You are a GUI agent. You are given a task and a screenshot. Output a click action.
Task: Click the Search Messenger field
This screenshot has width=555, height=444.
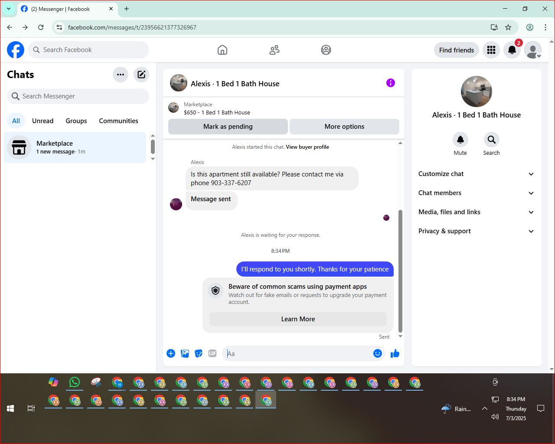pos(78,96)
